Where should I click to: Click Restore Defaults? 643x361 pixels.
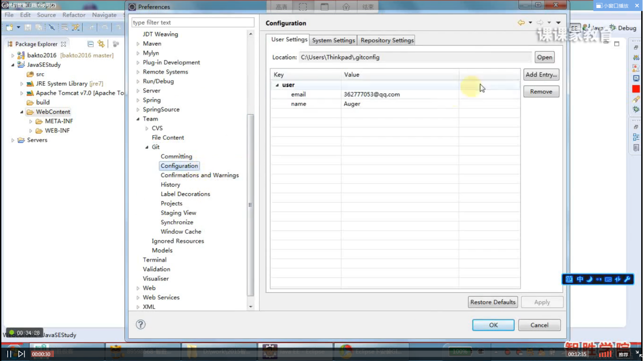(493, 302)
